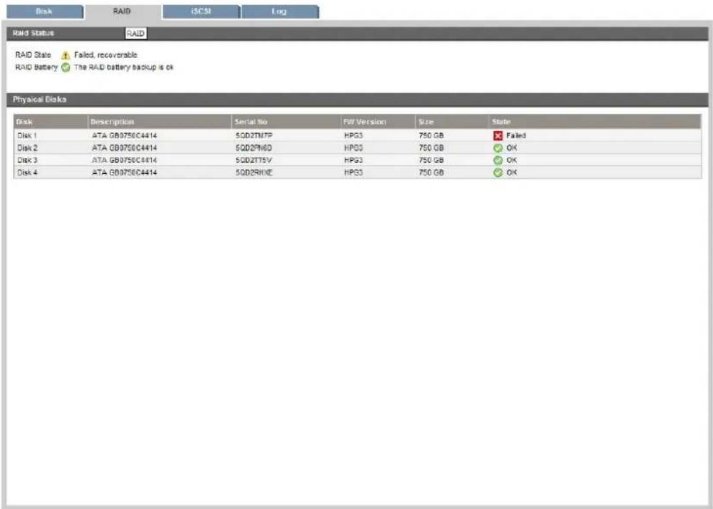Click the green OK icon for Disk 4
This screenshot has width=713, height=509.
498,172
